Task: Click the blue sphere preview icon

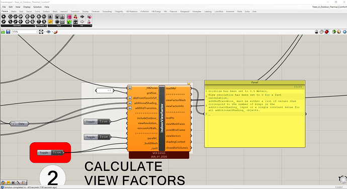Action: [344, 32]
